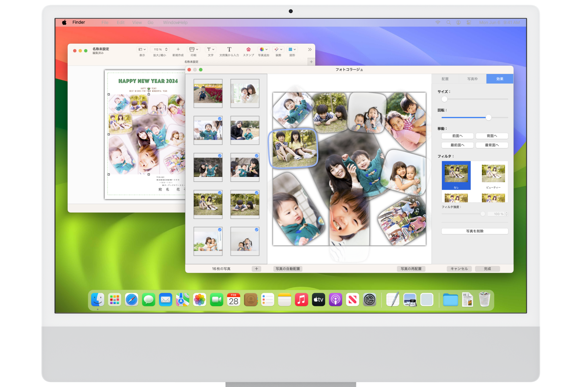Click the 前面へ button
The height and width of the screenshot is (387, 582).
pos(457,136)
